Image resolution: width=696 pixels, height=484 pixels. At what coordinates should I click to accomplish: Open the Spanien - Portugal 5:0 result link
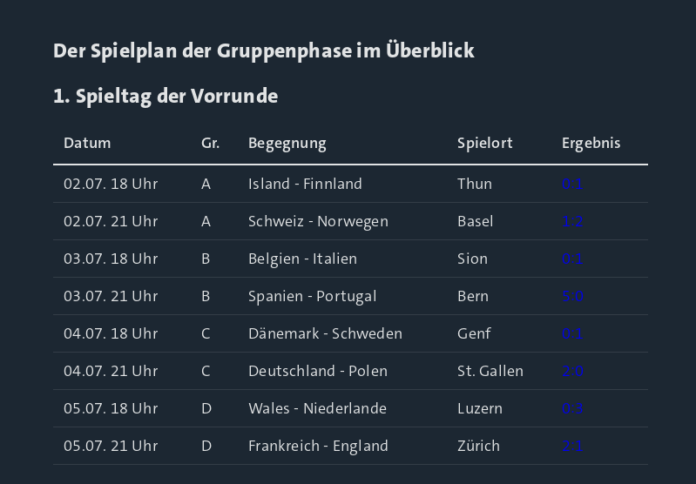click(x=572, y=296)
